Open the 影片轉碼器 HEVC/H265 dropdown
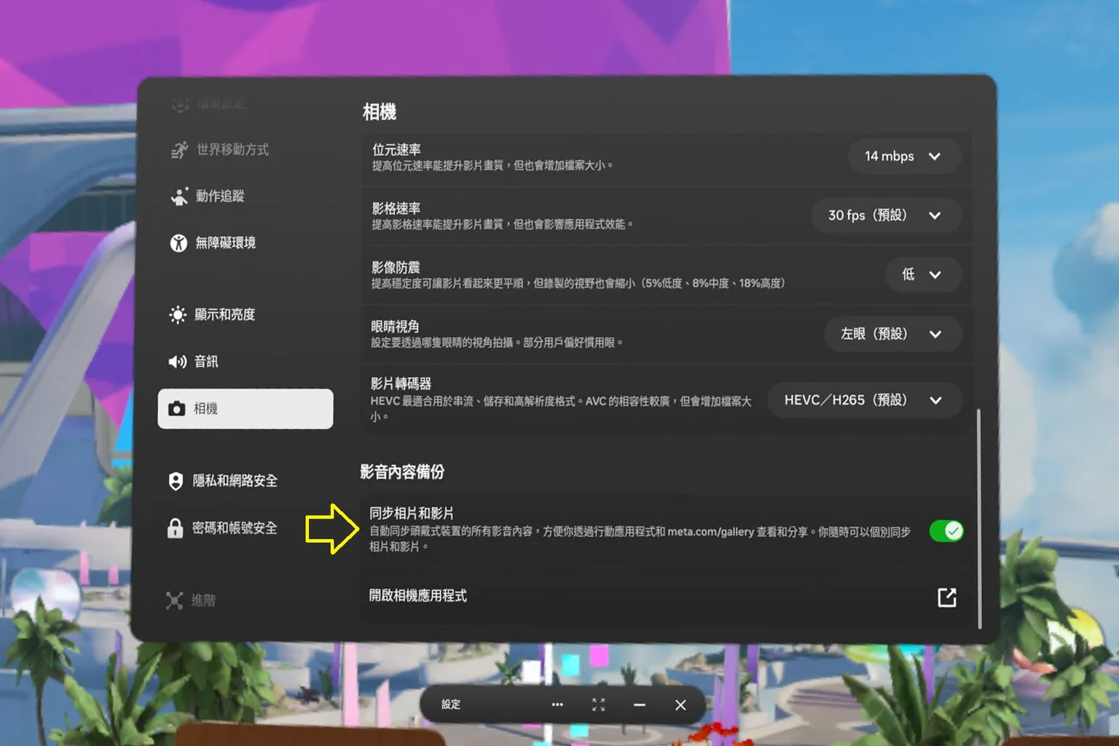Image resolution: width=1119 pixels, height=746 pixels. (x=865, y=400)
